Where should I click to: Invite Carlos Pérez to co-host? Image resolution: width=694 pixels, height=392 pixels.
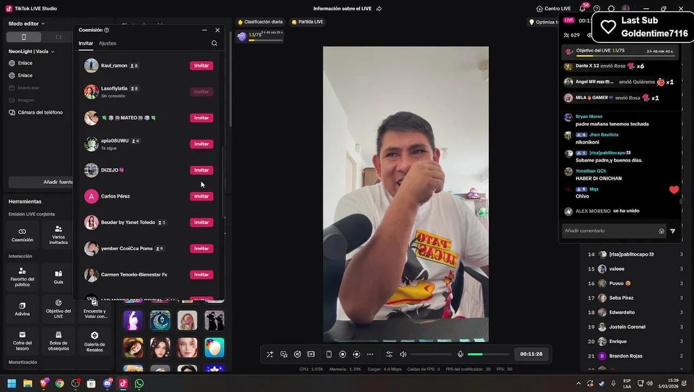pos(201,196)
